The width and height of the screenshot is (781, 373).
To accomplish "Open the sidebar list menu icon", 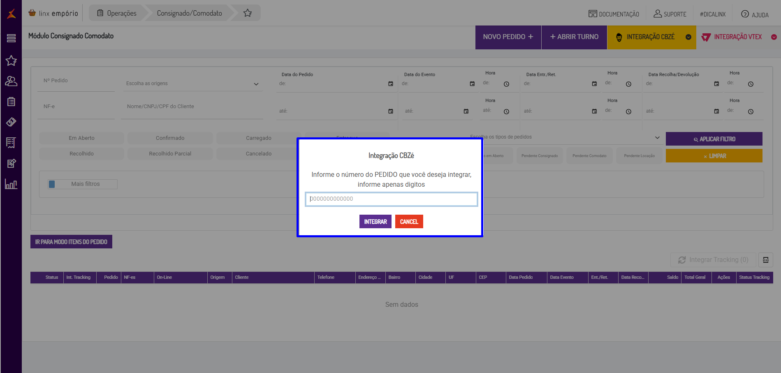I will (11, 38).
